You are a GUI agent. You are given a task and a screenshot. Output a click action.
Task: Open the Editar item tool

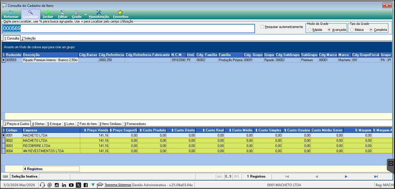pyautogui.click(x=63, y=14)
